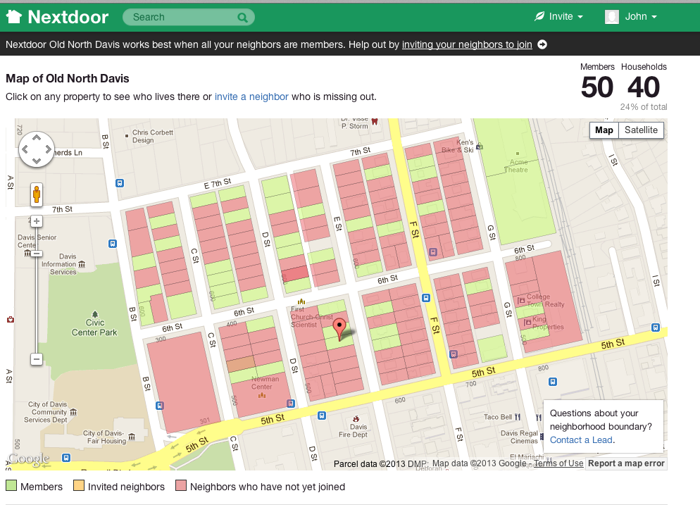Click John's profile avatar

click(611, 17)
